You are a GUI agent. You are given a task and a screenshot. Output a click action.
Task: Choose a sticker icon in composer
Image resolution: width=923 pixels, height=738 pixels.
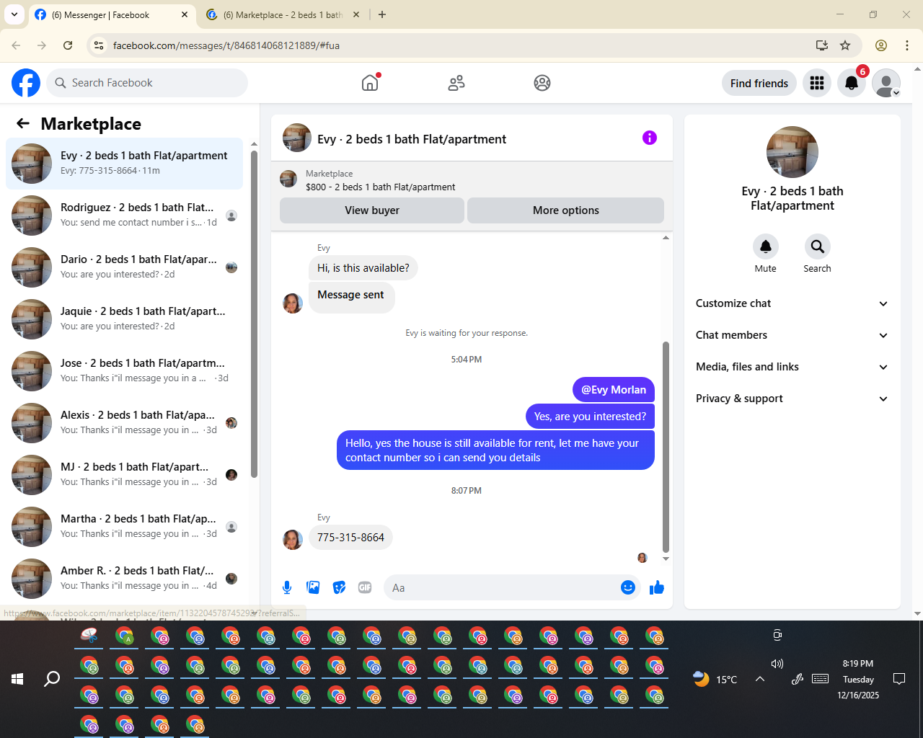pyautogui.click(x=339, y=587)
